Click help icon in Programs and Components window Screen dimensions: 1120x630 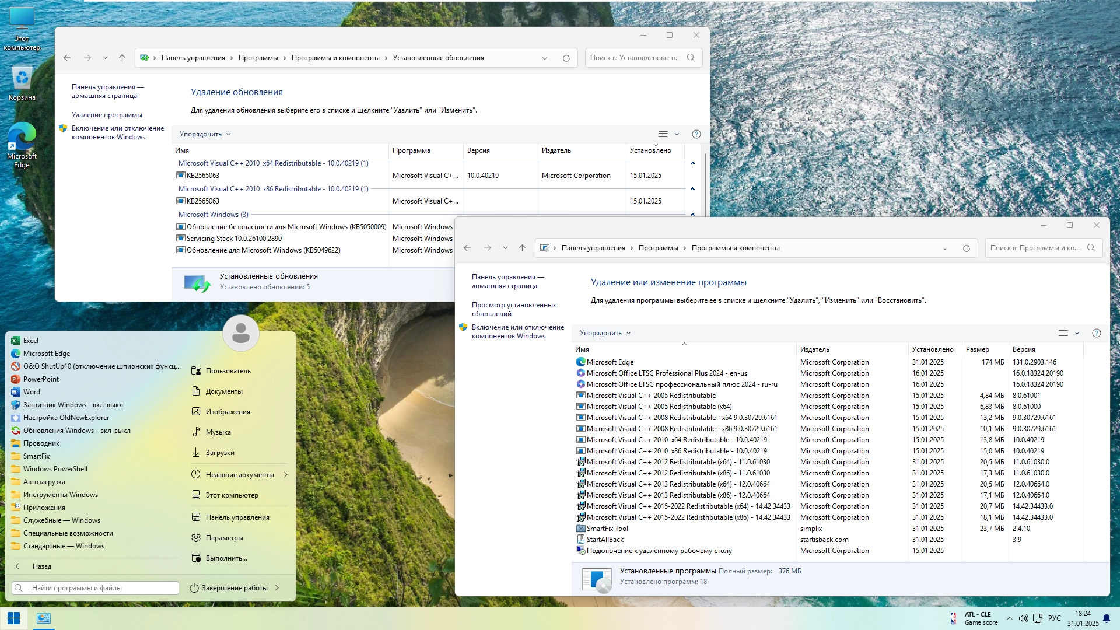point(1096,333)
